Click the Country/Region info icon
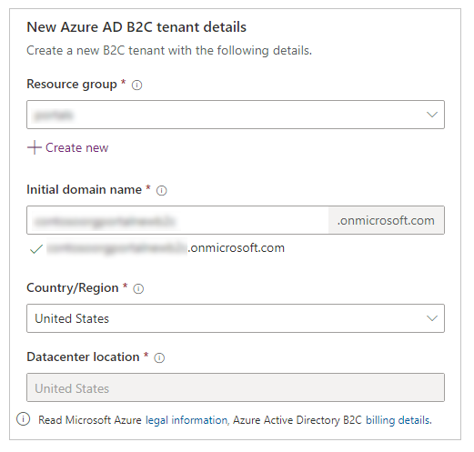Screen dimensions: 474x452 pyautogui.click(x=138, y=288)
